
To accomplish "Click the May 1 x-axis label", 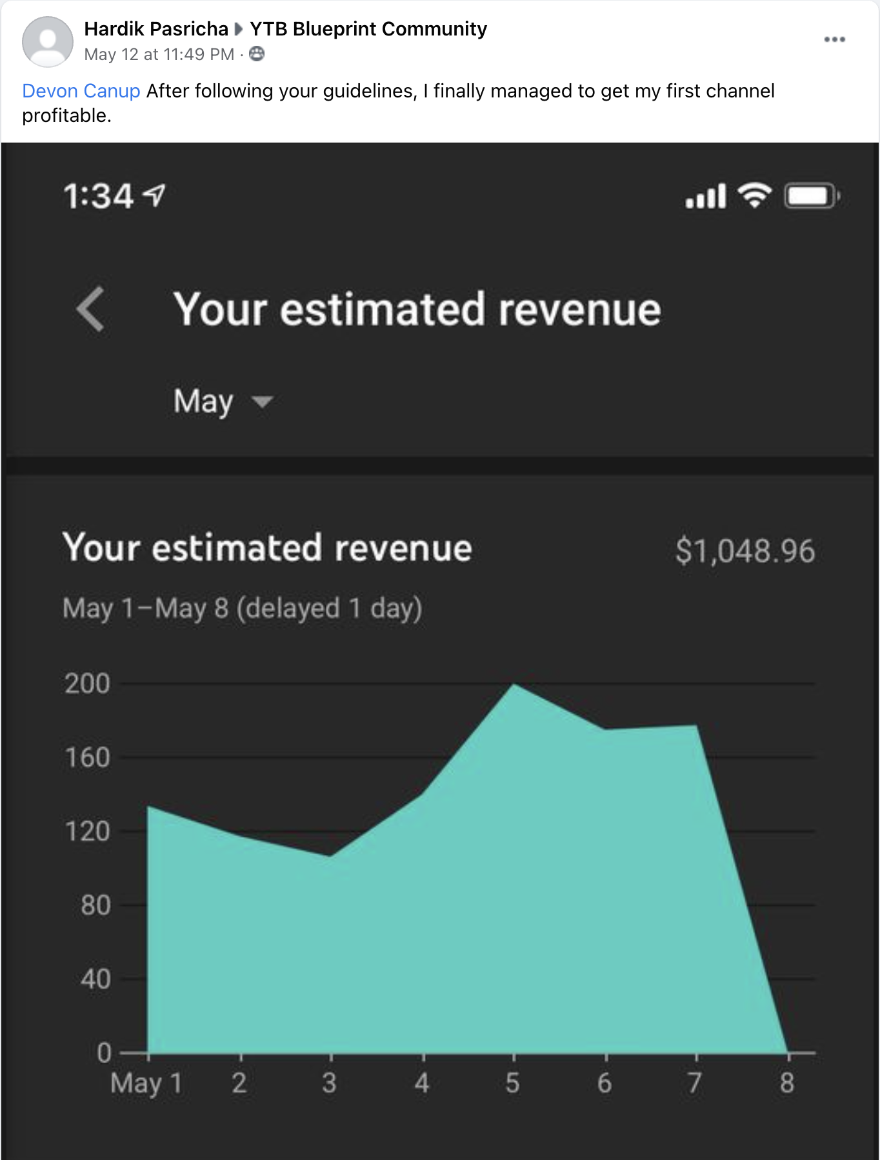I will pos(146,1083).
